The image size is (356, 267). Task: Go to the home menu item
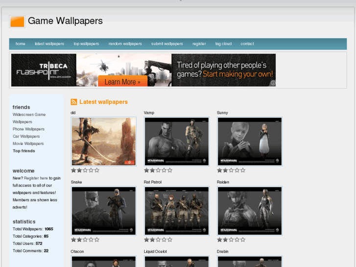point(21,44)
